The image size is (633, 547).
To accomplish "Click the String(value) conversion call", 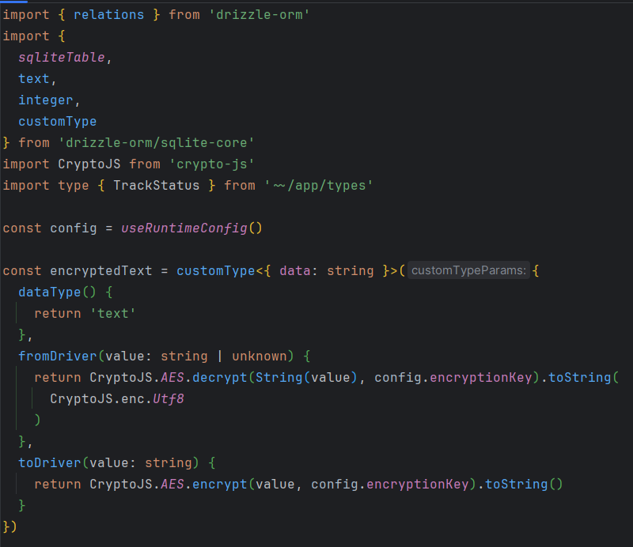I will (306, 378).
